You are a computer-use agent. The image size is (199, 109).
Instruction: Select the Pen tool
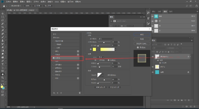[2, 61]
